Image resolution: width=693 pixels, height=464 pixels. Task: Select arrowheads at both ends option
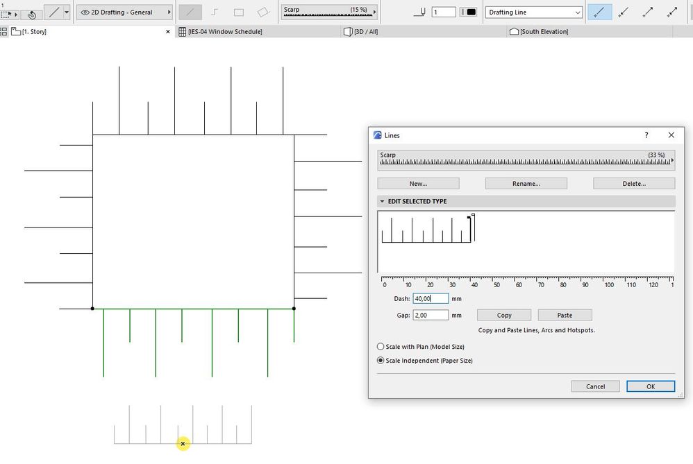tap(672, 12)
